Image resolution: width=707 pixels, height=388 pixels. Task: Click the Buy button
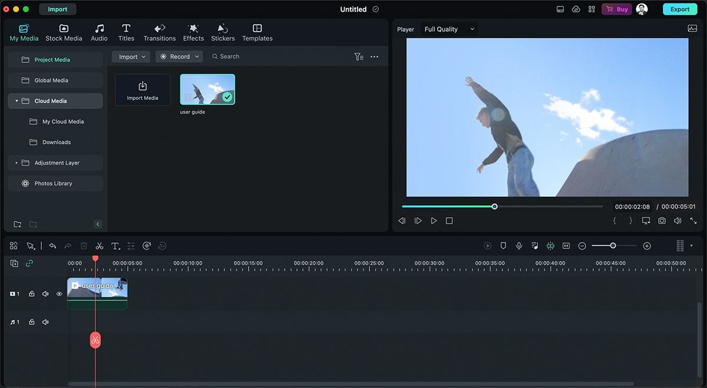pyautogui.click(x=616, y=9)
